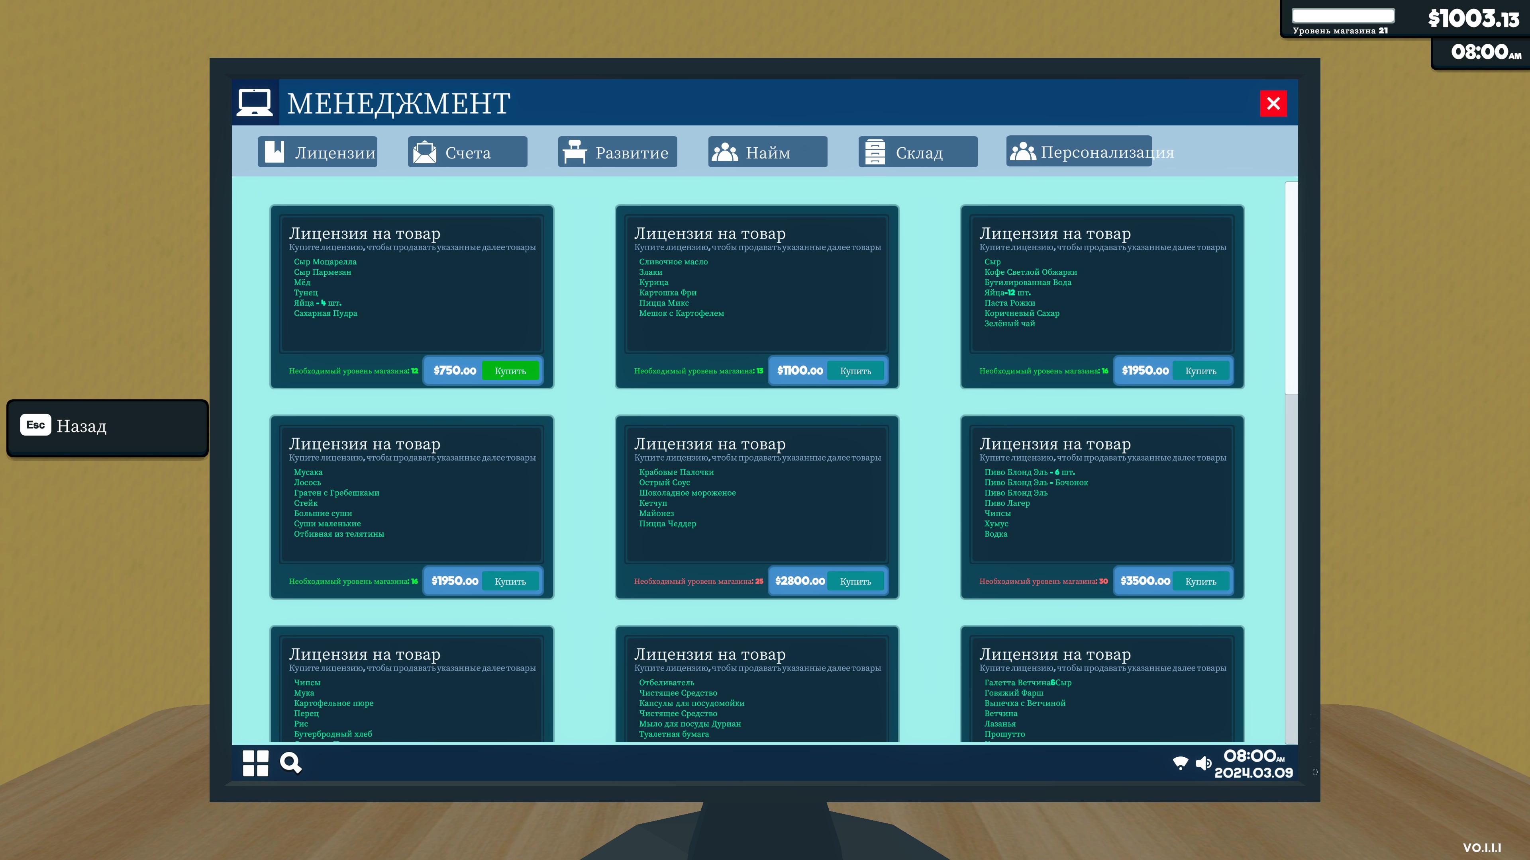Click the Development desk icon
The image size is (1530, 860).
click(574, 152)
